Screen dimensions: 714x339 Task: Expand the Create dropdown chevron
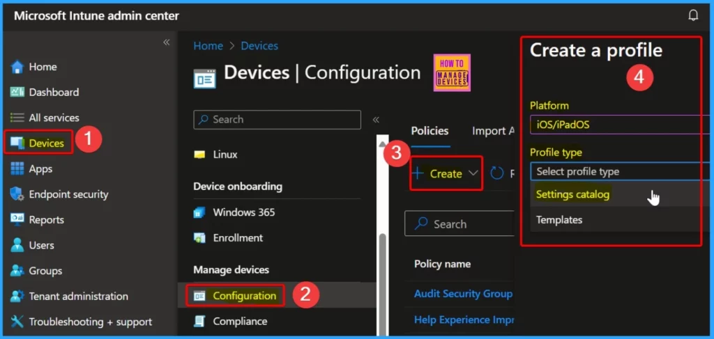point(473,173)
